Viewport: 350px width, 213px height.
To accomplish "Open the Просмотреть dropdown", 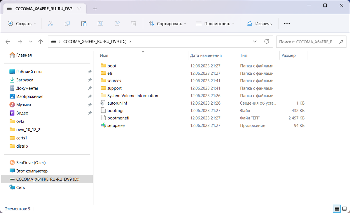I will pos(215,24).
